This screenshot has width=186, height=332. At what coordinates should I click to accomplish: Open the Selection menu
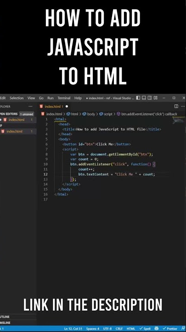[x=17, y=98]
